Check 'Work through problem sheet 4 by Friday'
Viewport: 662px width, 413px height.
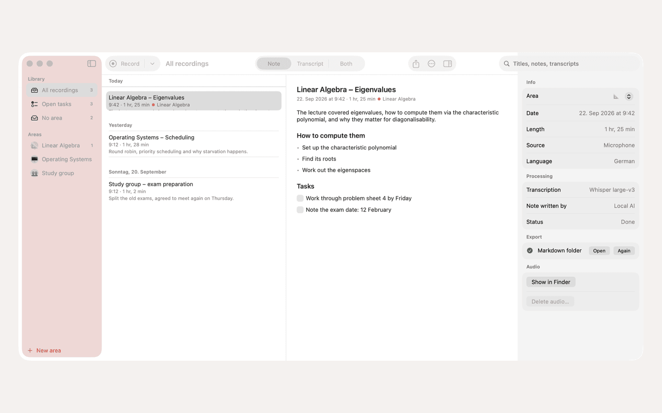click(x=300, y=198)
